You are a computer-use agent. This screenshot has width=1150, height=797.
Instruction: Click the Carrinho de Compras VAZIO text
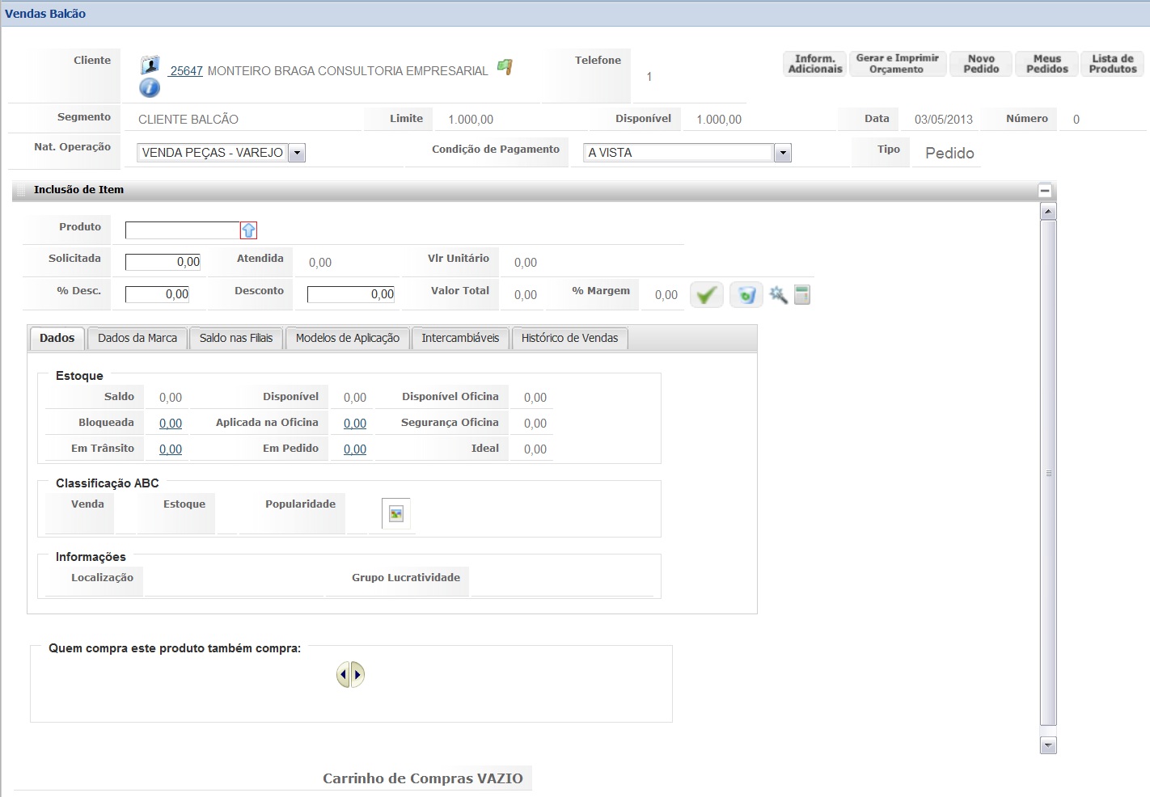point(423,778)
